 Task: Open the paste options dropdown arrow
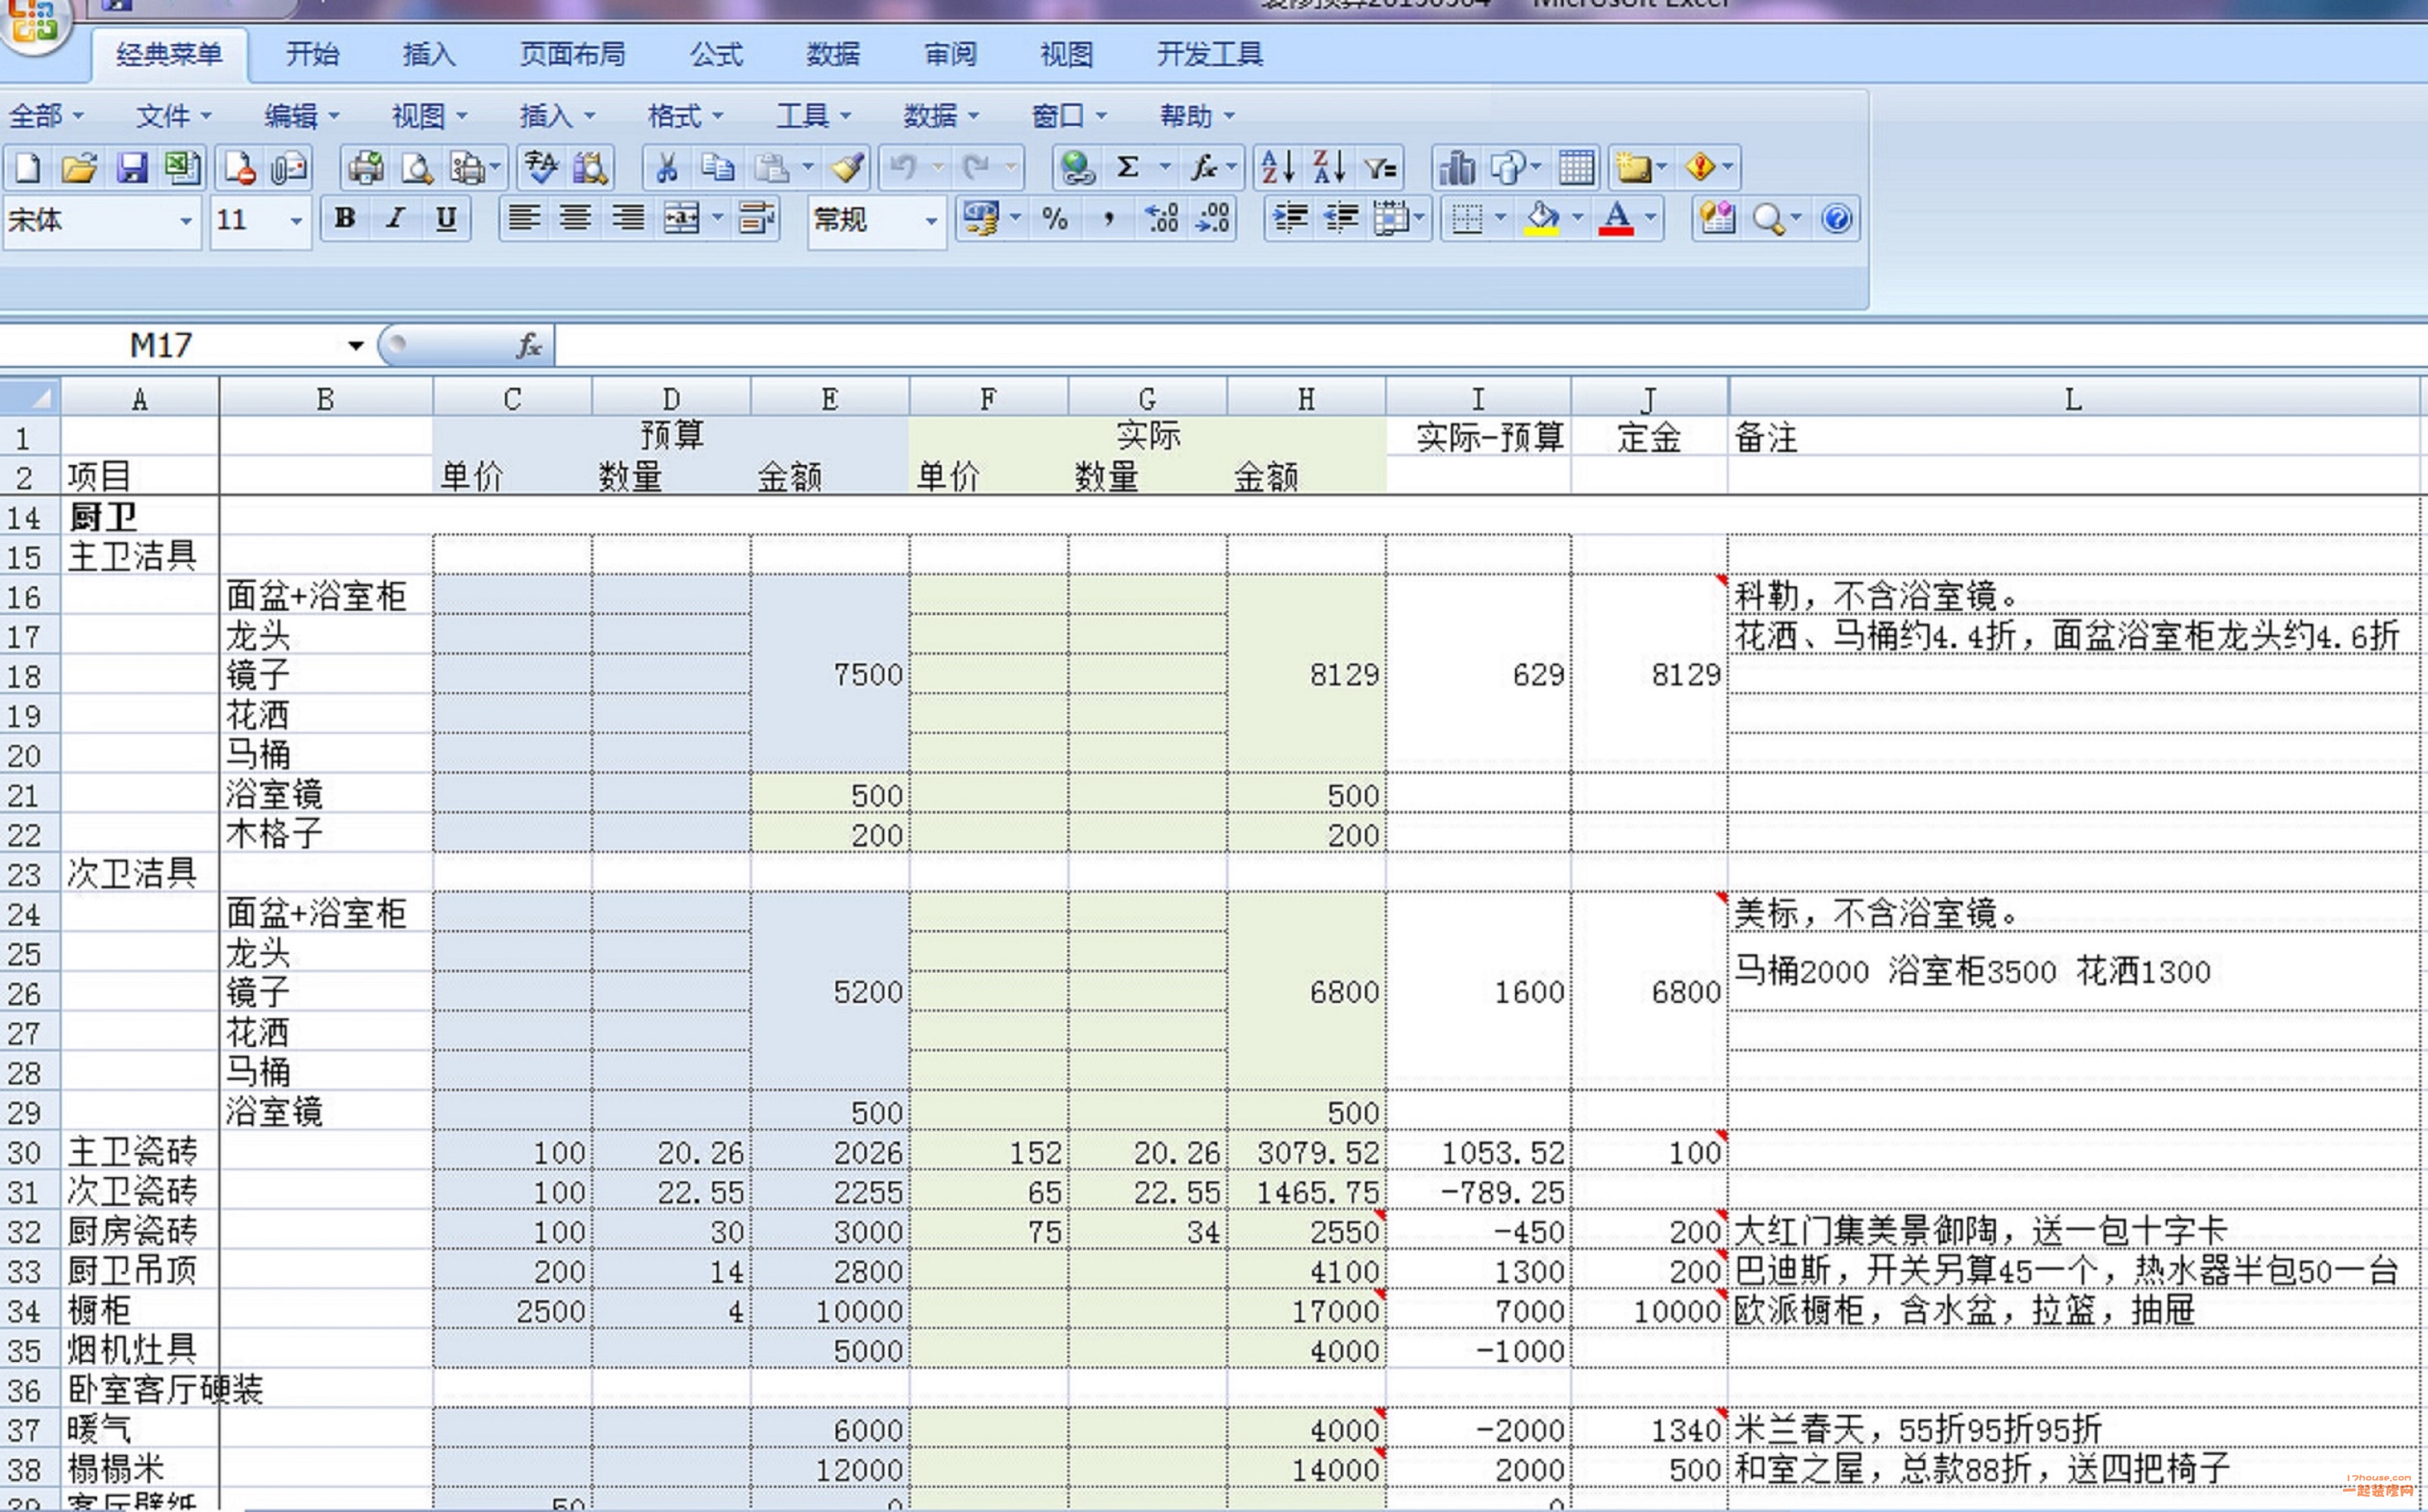[808, 167]
